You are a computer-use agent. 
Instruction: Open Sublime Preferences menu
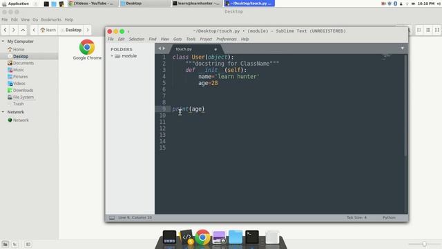[x=227, y=39]
